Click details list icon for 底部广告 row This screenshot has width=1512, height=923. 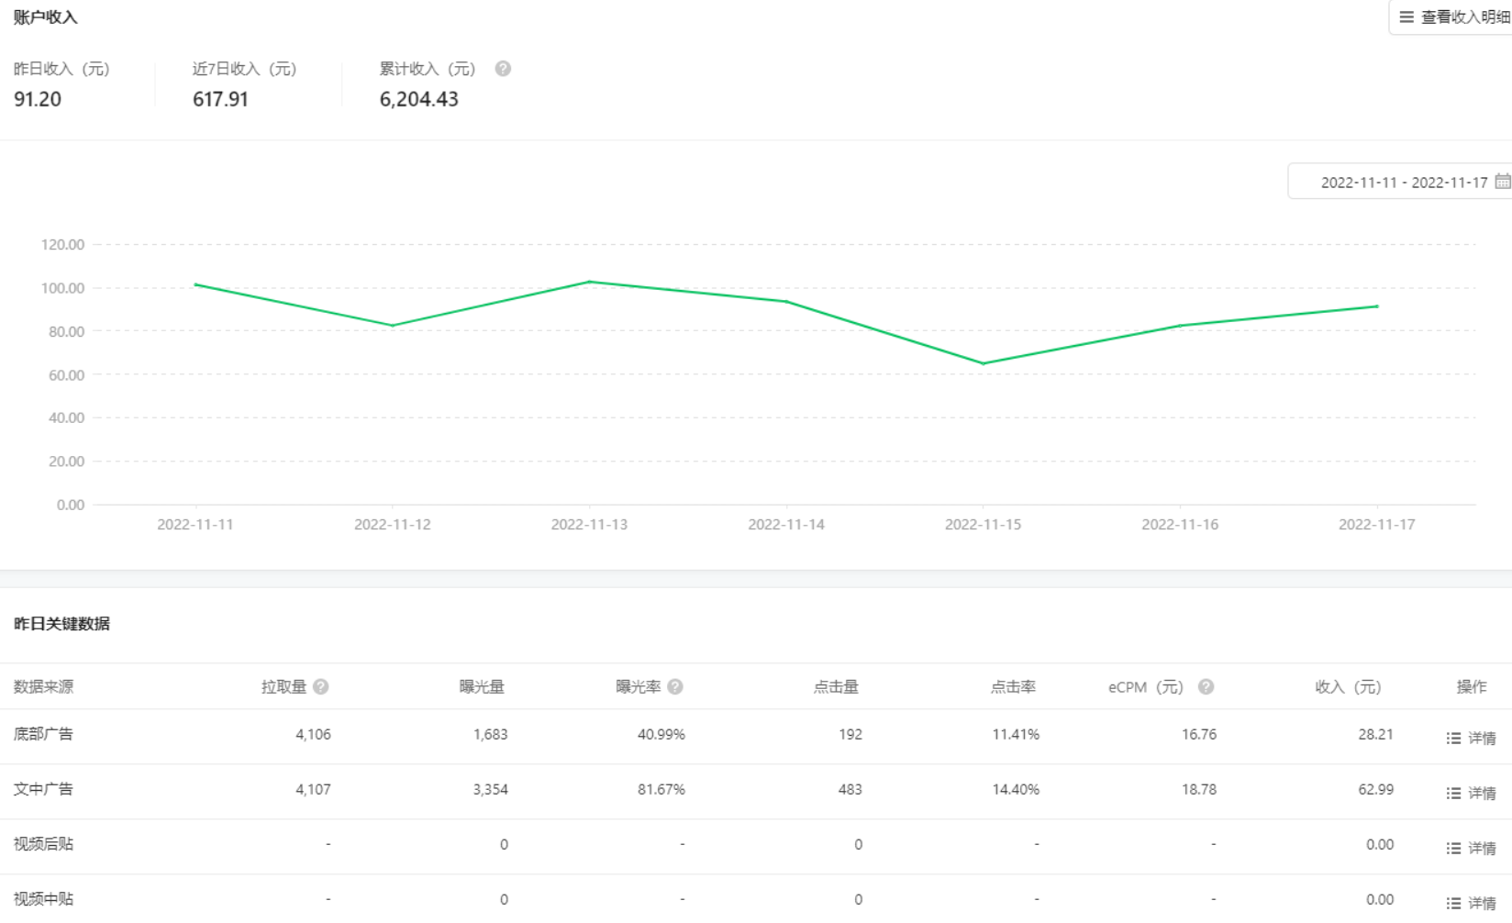click(1453, 738)
